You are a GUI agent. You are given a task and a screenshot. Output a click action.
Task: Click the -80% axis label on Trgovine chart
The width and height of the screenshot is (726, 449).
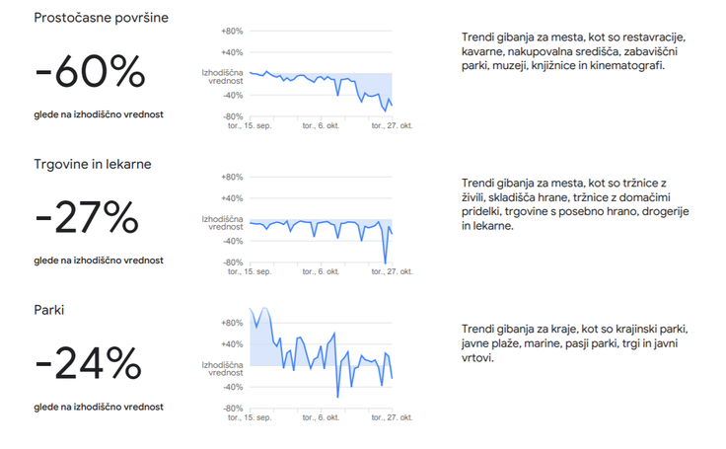[x=233, y=262]
